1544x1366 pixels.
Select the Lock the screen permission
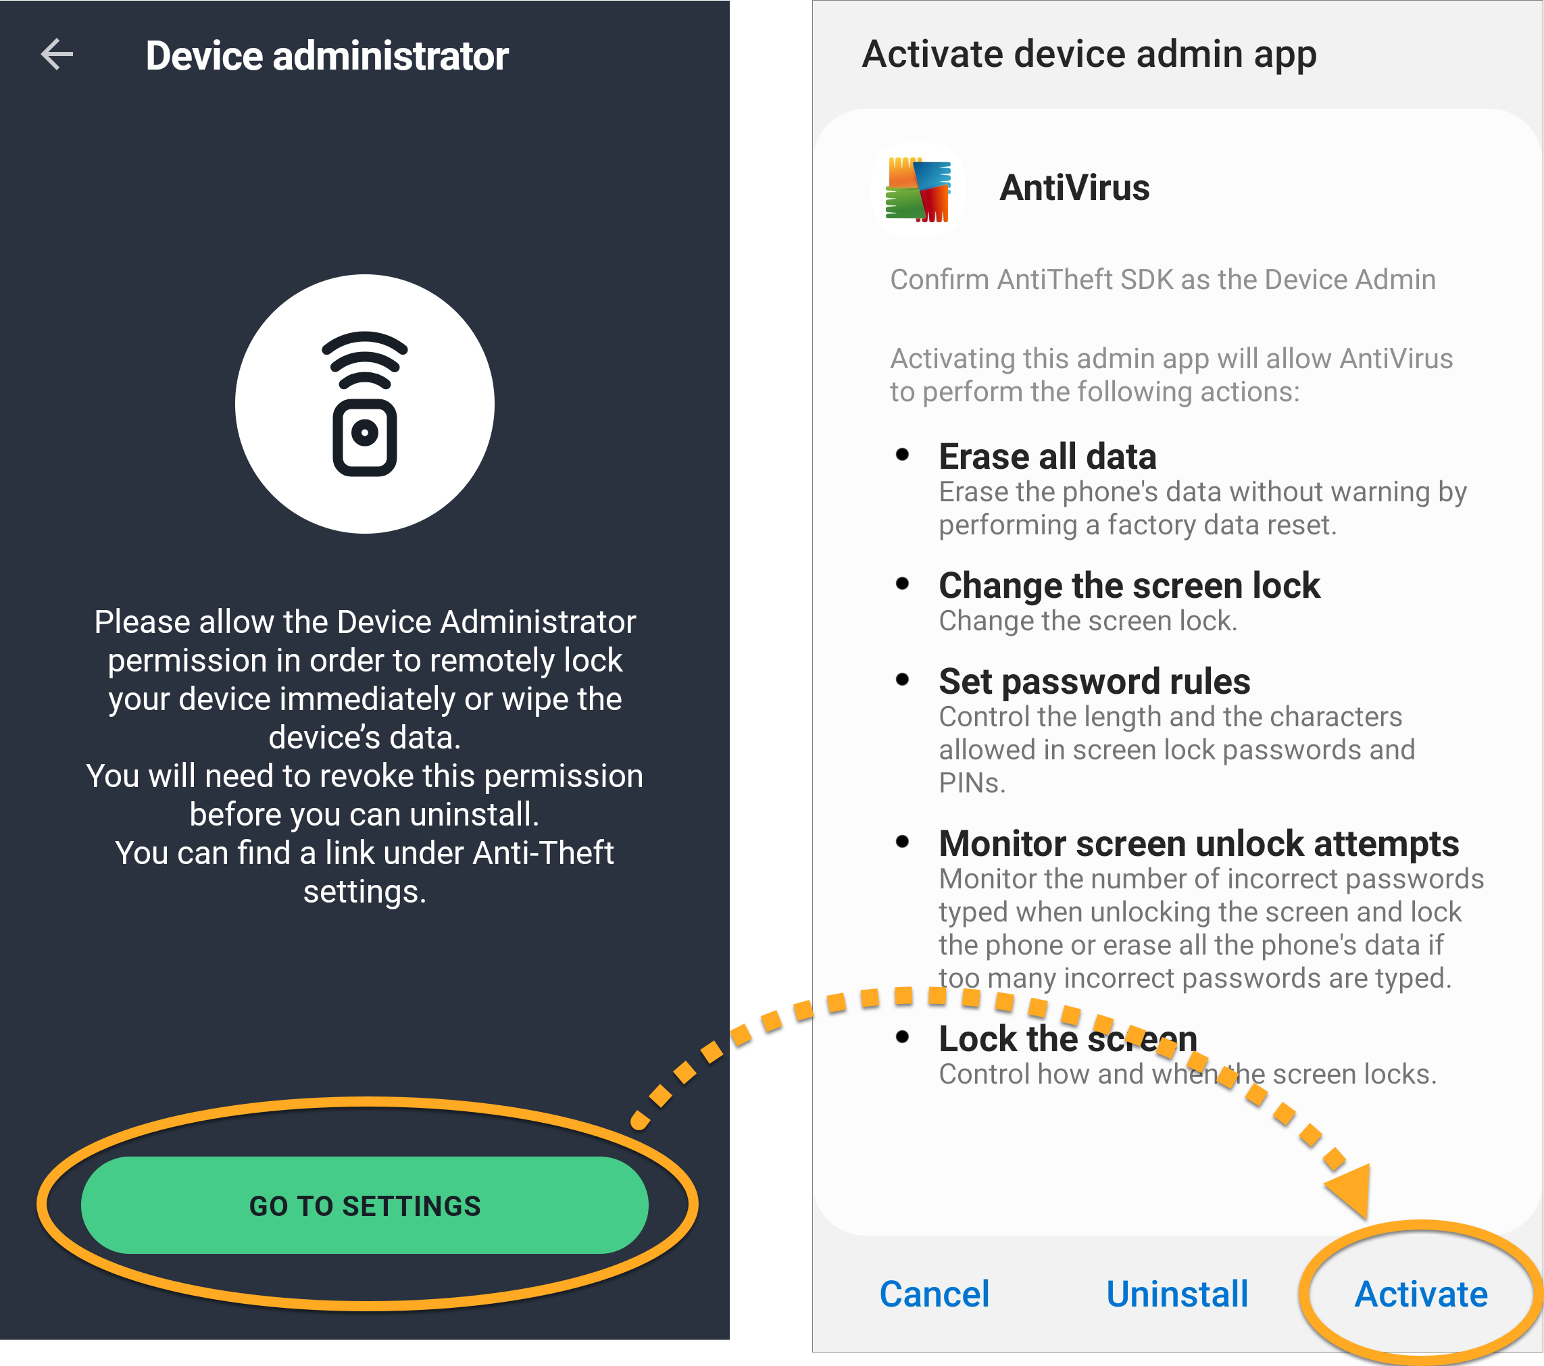pyautogui.click(x=1187, y=1055)
